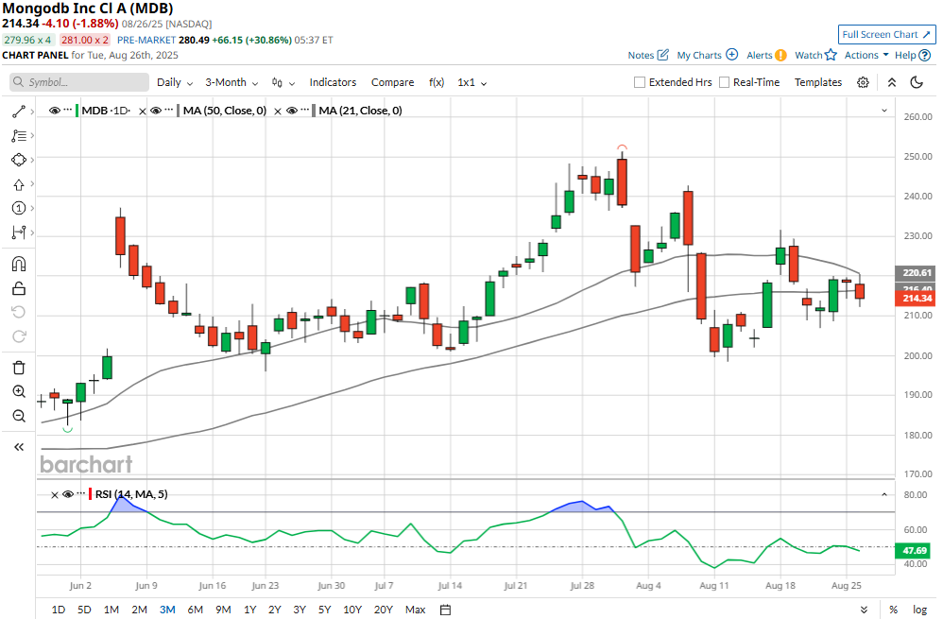Screen dimensions: 943x619
Task: Hide the MA (21, Close, 0) line
Action: click(x=292, y=111)
